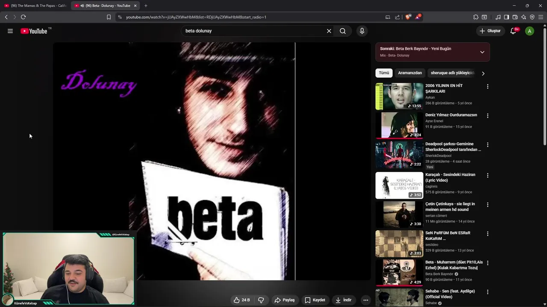The height and width of the screenshot is (307, 547).
Task: Go back in browser history
Action: coord(6,17)
